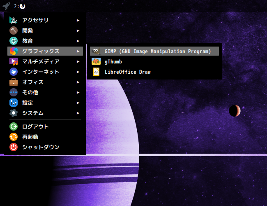
Task: Open the 設定 menu category
Action: (x=45, y=103)
